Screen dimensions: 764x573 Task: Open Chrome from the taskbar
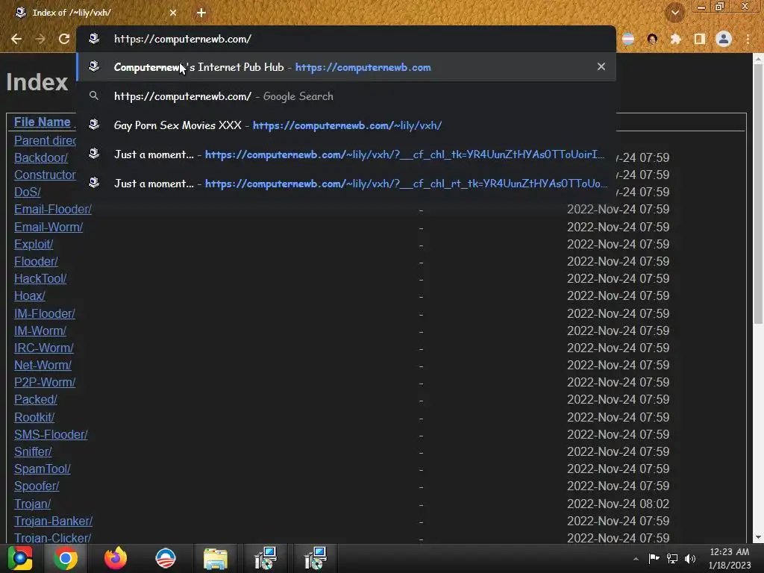(x=66, y=558)
